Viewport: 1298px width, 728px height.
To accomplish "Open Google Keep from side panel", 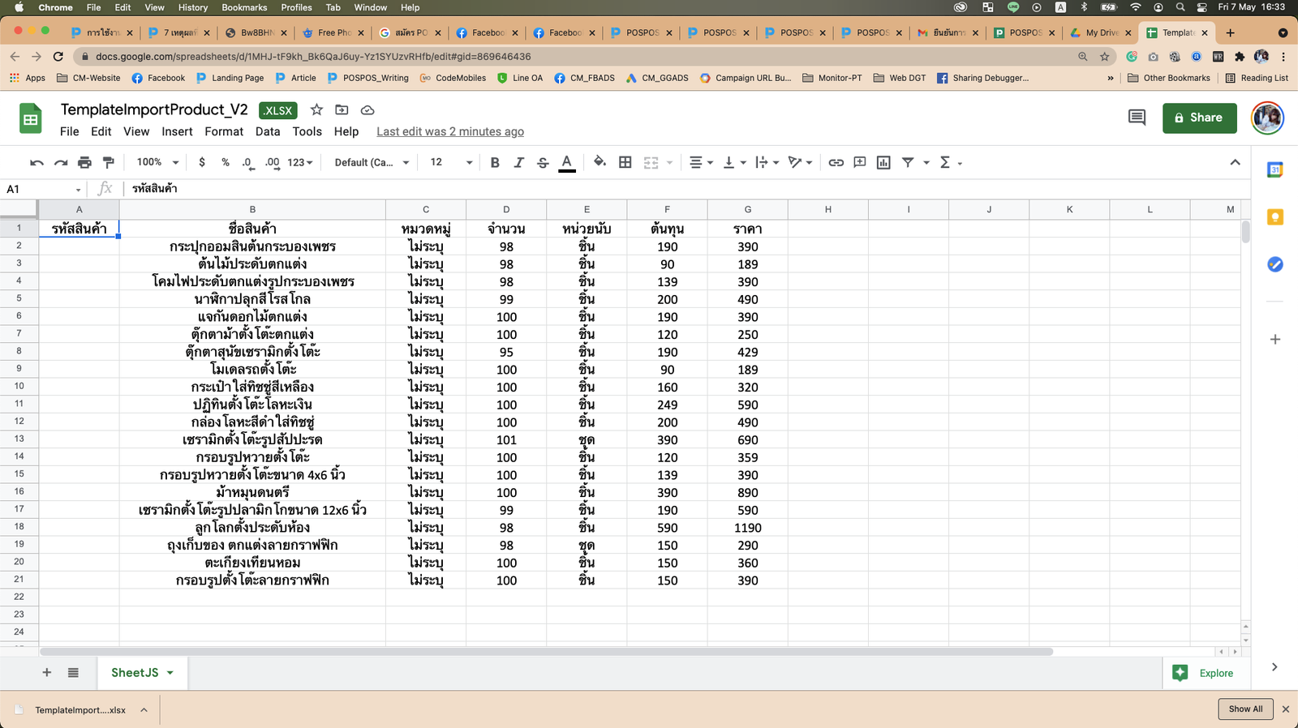I will point(1274,217).
